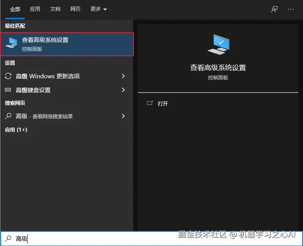Click 打开 in the preview pane
Image resolution: width=303 pixels, height=246 pixels.
163,104
